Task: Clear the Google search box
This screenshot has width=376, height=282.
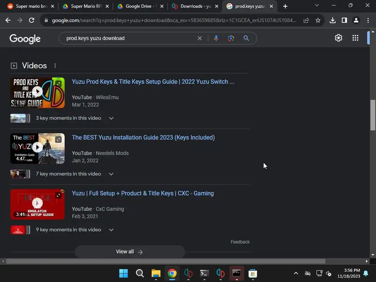Action: (x=199, y=38)
